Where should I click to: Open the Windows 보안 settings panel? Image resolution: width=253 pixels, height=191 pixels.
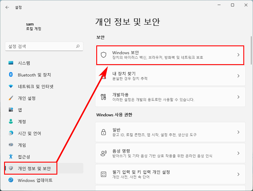click(x=171, y=55)
